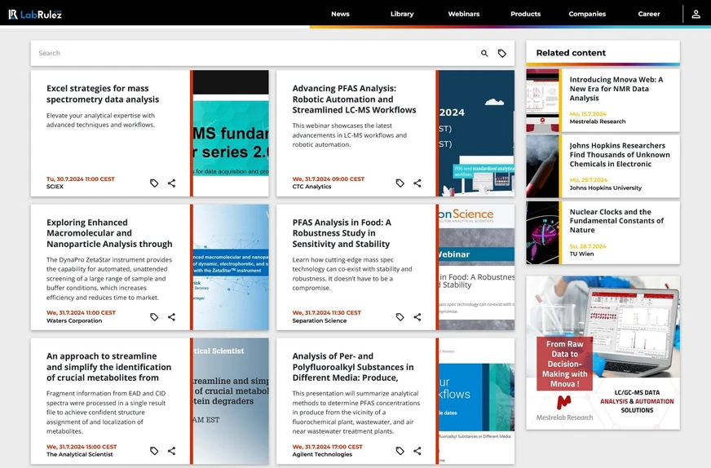Open 'Introducing Mnova Web' related article

[x=616, y=89]
